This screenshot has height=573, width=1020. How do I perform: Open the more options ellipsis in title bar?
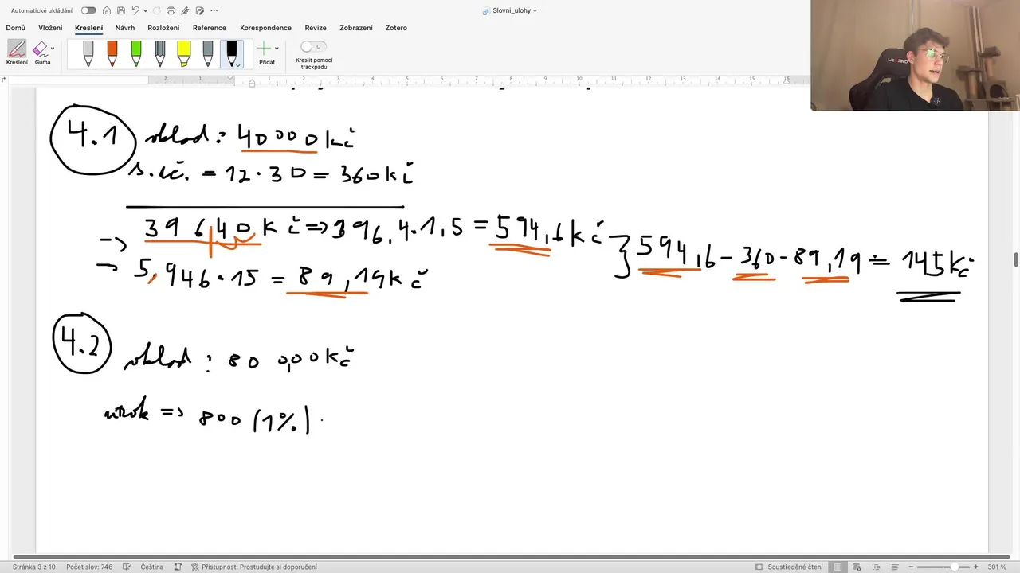[x=214, y=10]
